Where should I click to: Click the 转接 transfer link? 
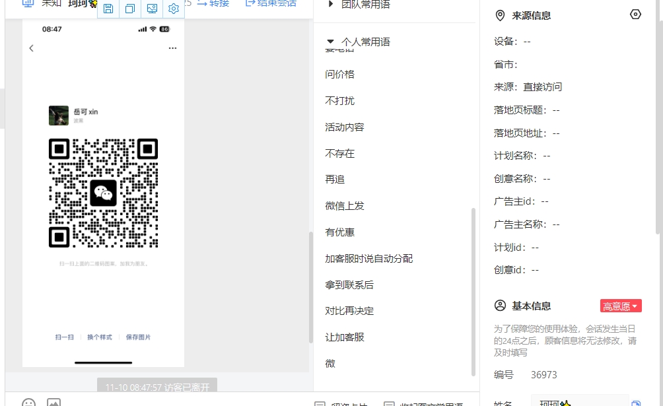tap(213, 3)
